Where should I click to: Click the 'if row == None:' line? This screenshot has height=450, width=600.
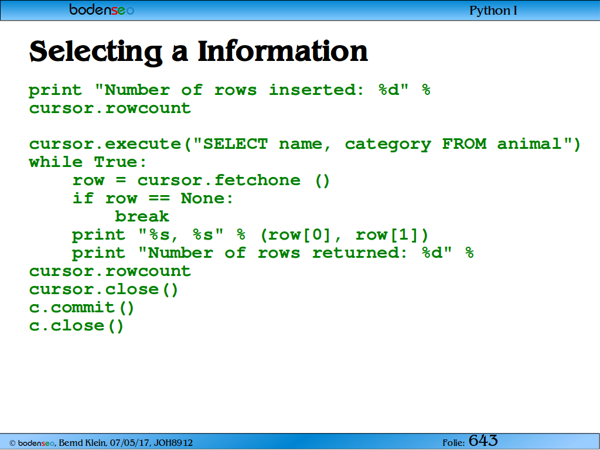(x=153, y=199)
